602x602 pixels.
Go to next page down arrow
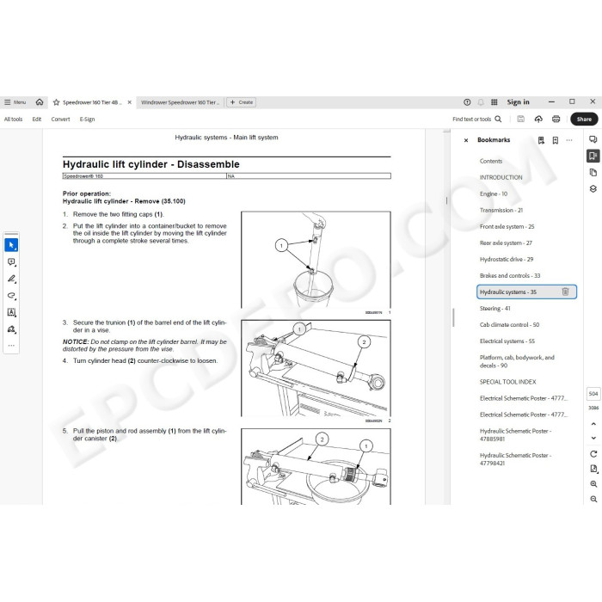tap(593, 438)
